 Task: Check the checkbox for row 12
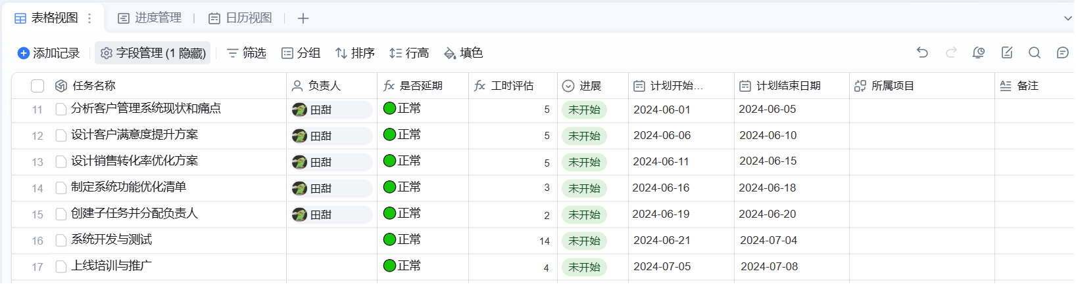(61, 136)
